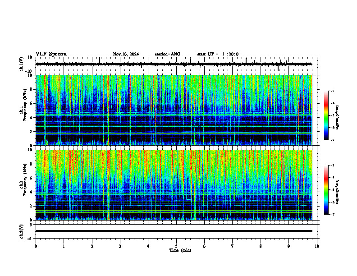Click the date text "Nov.16, 2024"
The width and height of the screenshot is (357, 276).
tap(126, 54)
